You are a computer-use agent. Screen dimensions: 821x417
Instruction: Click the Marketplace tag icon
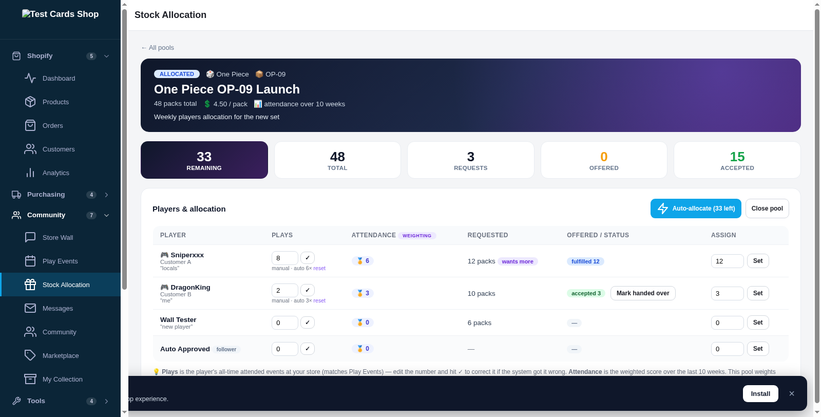[30, 355]
